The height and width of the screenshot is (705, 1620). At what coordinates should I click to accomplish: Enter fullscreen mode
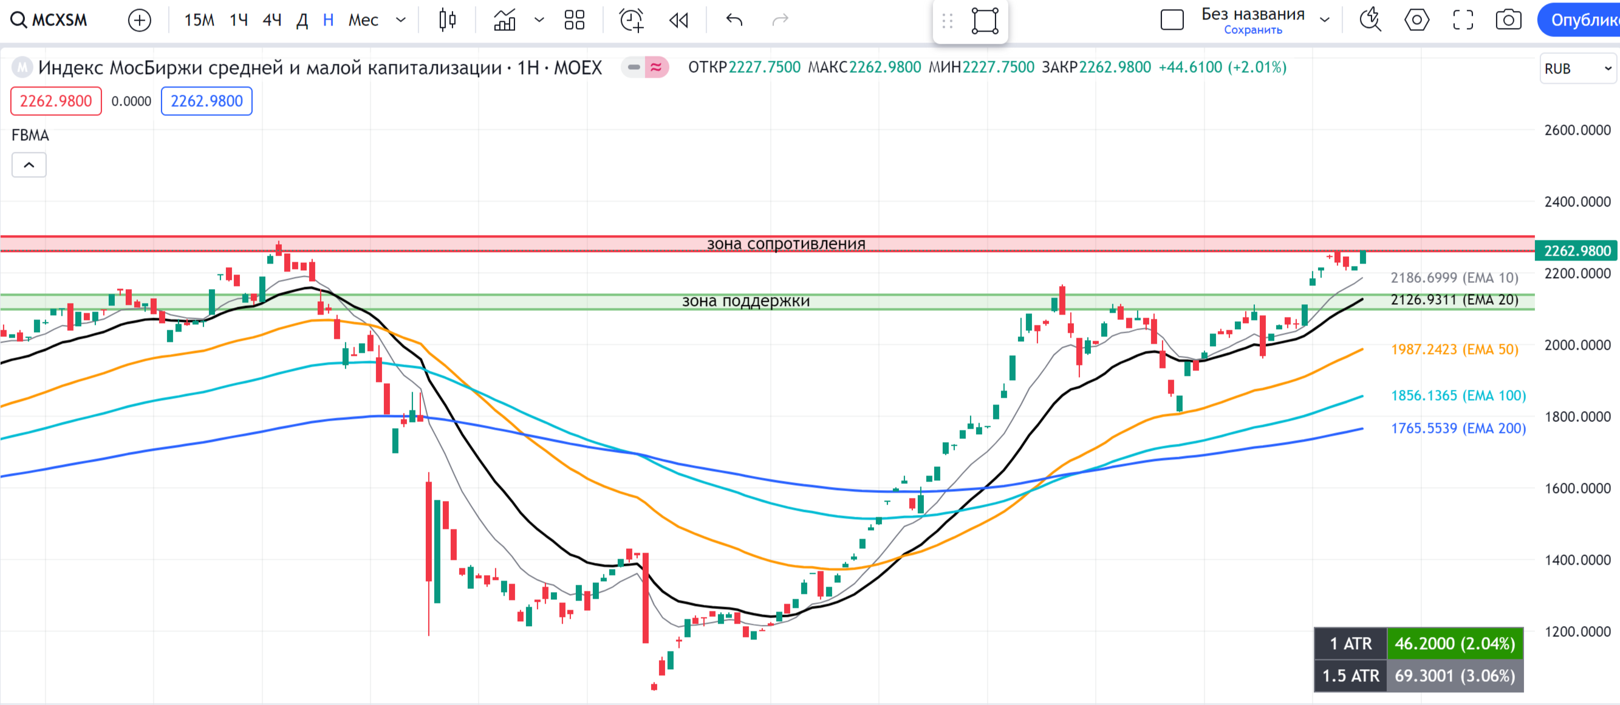tap(1463, 20)
